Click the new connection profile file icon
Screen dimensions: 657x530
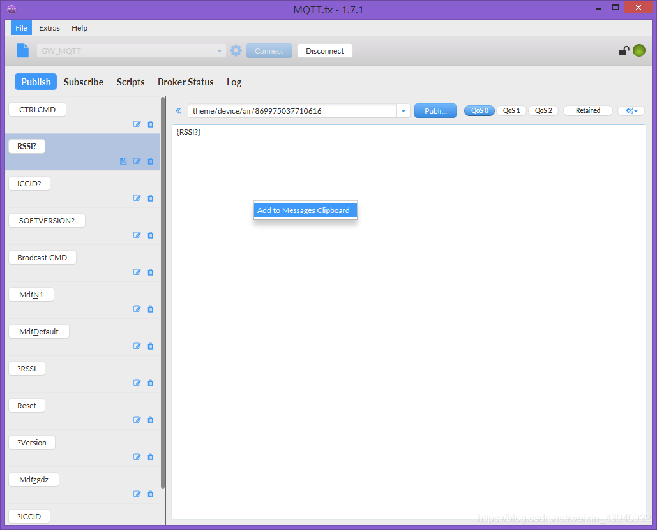pos(22,50)
